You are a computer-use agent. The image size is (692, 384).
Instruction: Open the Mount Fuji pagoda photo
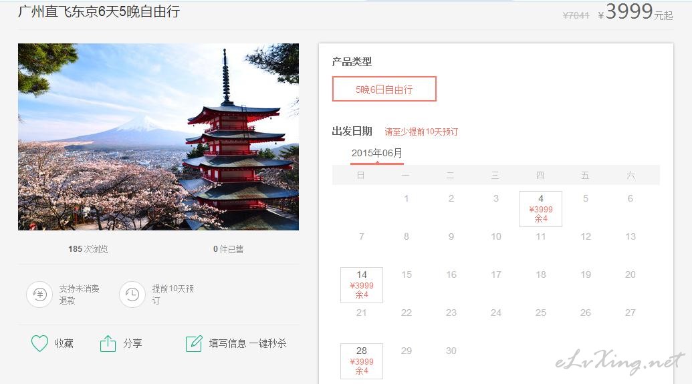click(158, 137)
